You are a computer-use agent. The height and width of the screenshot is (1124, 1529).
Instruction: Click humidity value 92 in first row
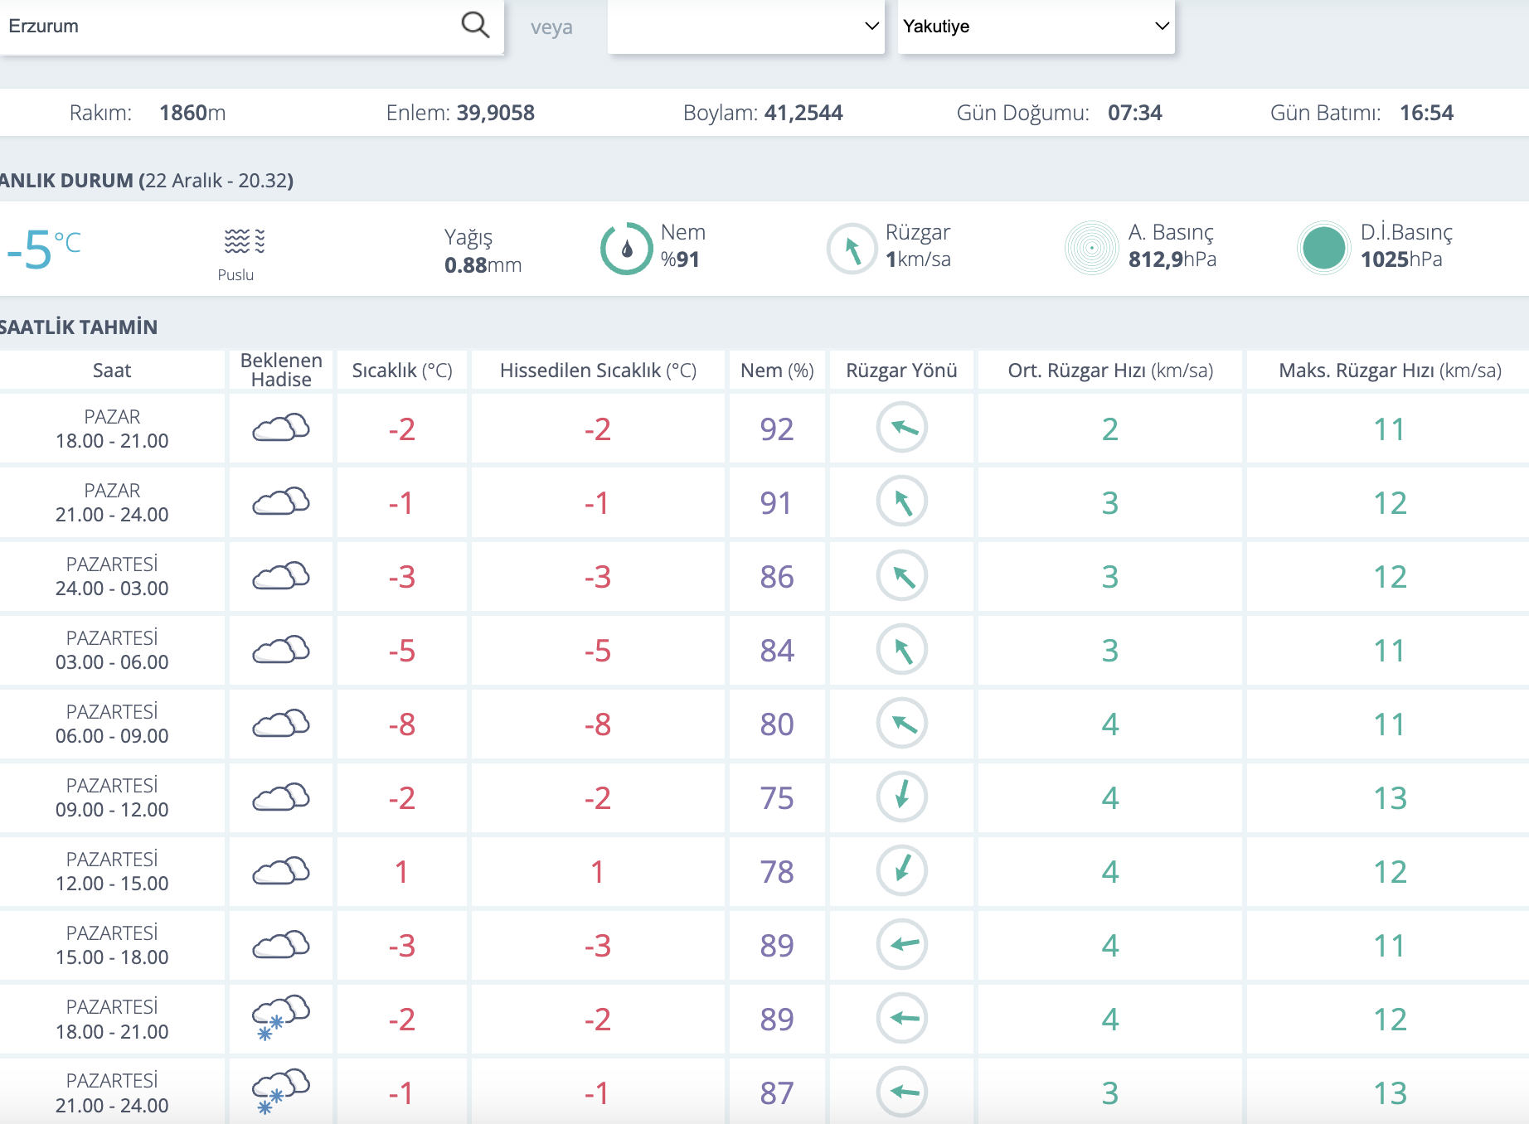point(777,429)
